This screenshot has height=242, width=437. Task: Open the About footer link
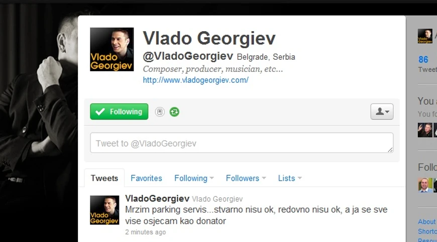click(x=426, y=222)
